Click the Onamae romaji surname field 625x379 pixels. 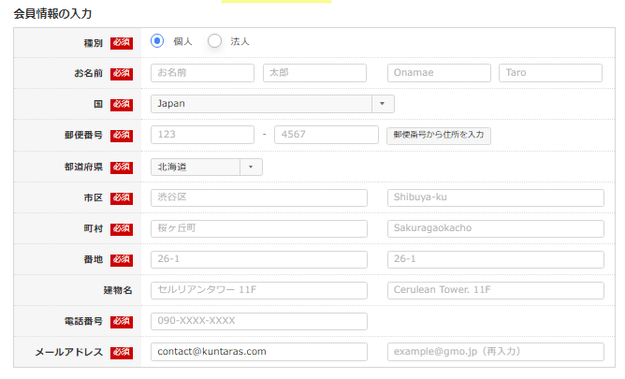point(439,73)
